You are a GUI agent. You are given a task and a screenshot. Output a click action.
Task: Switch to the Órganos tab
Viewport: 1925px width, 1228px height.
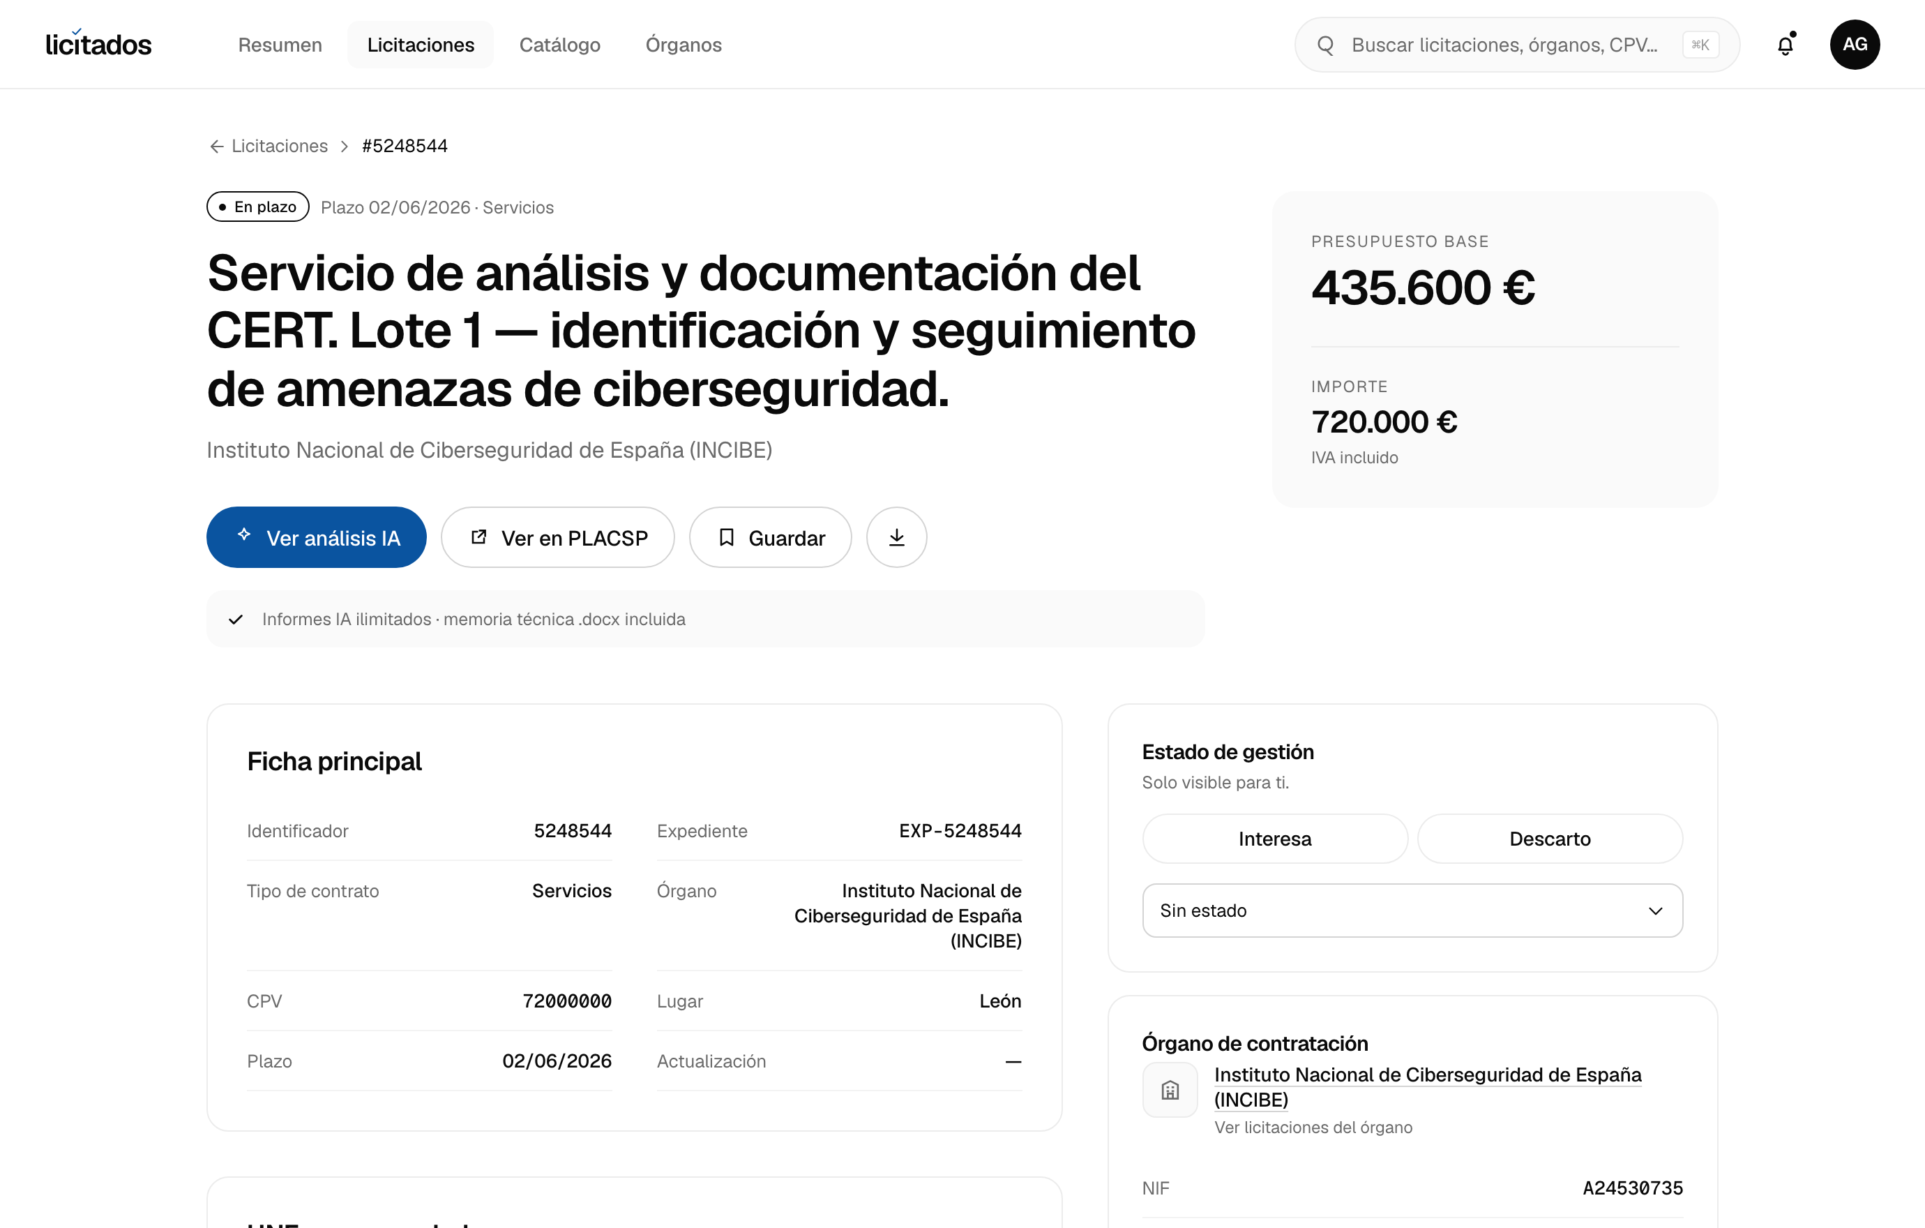tap(684, 45)
